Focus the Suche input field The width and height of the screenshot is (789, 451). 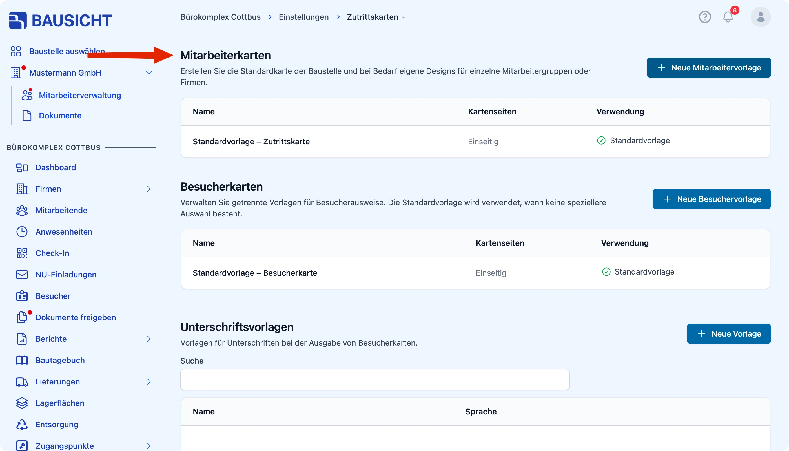pyautogui.click(x=375, y=379)
